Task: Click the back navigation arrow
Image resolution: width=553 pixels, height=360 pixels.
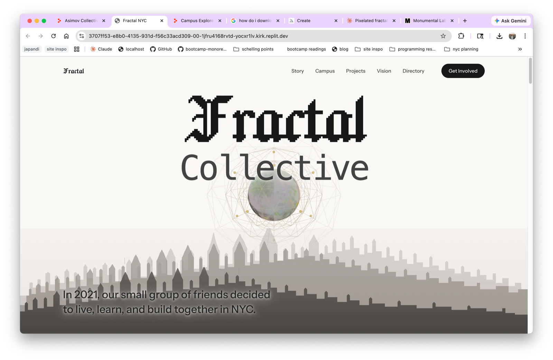Action: [28, 36]
